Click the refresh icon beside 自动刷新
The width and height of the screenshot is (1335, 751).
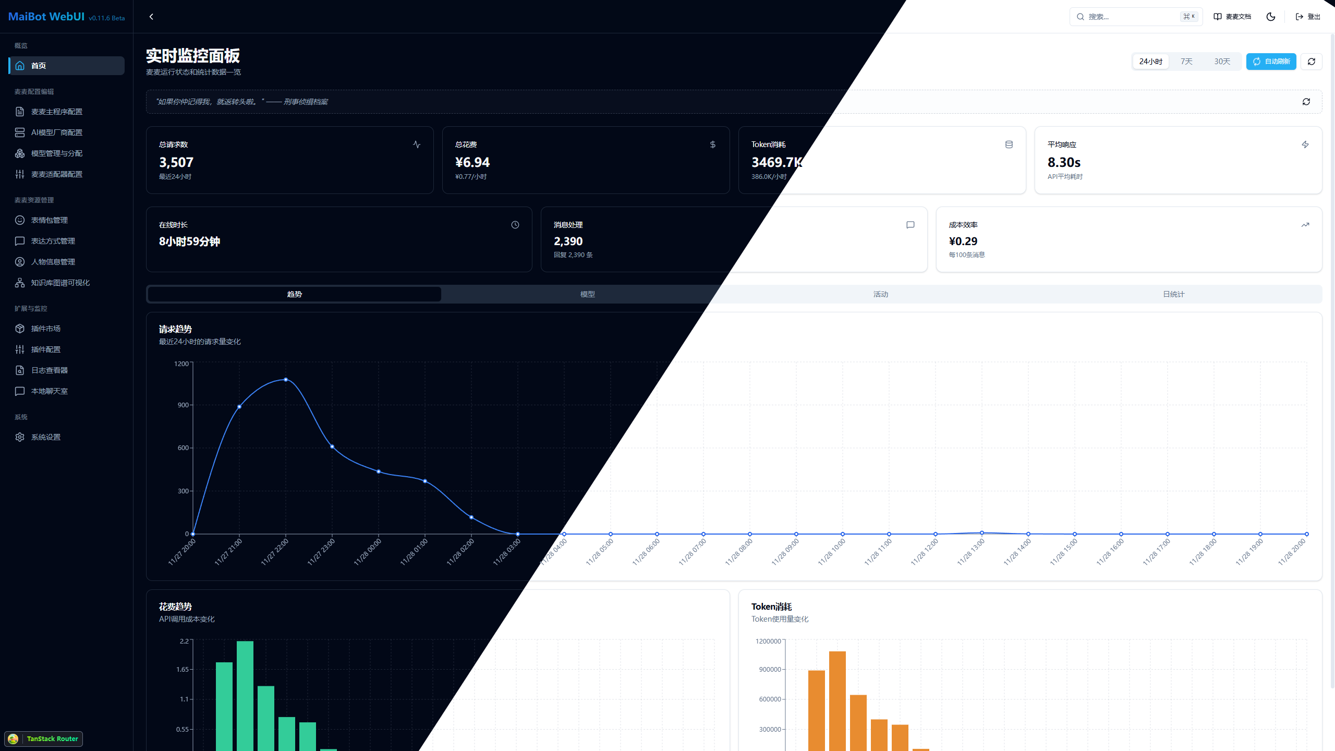pos(1311,61)
